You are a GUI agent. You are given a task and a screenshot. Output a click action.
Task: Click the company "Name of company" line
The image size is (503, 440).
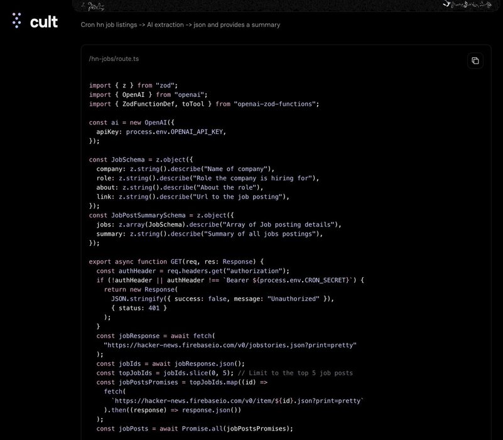point(185,169)
